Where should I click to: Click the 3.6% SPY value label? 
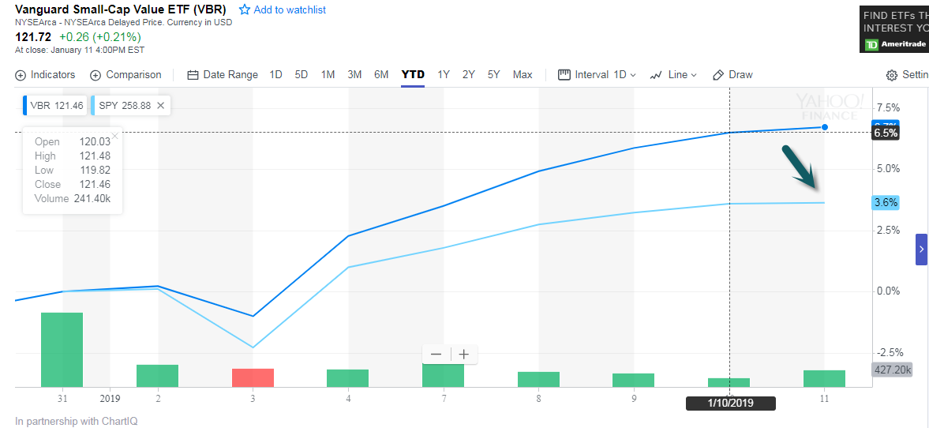pos(885,203)
